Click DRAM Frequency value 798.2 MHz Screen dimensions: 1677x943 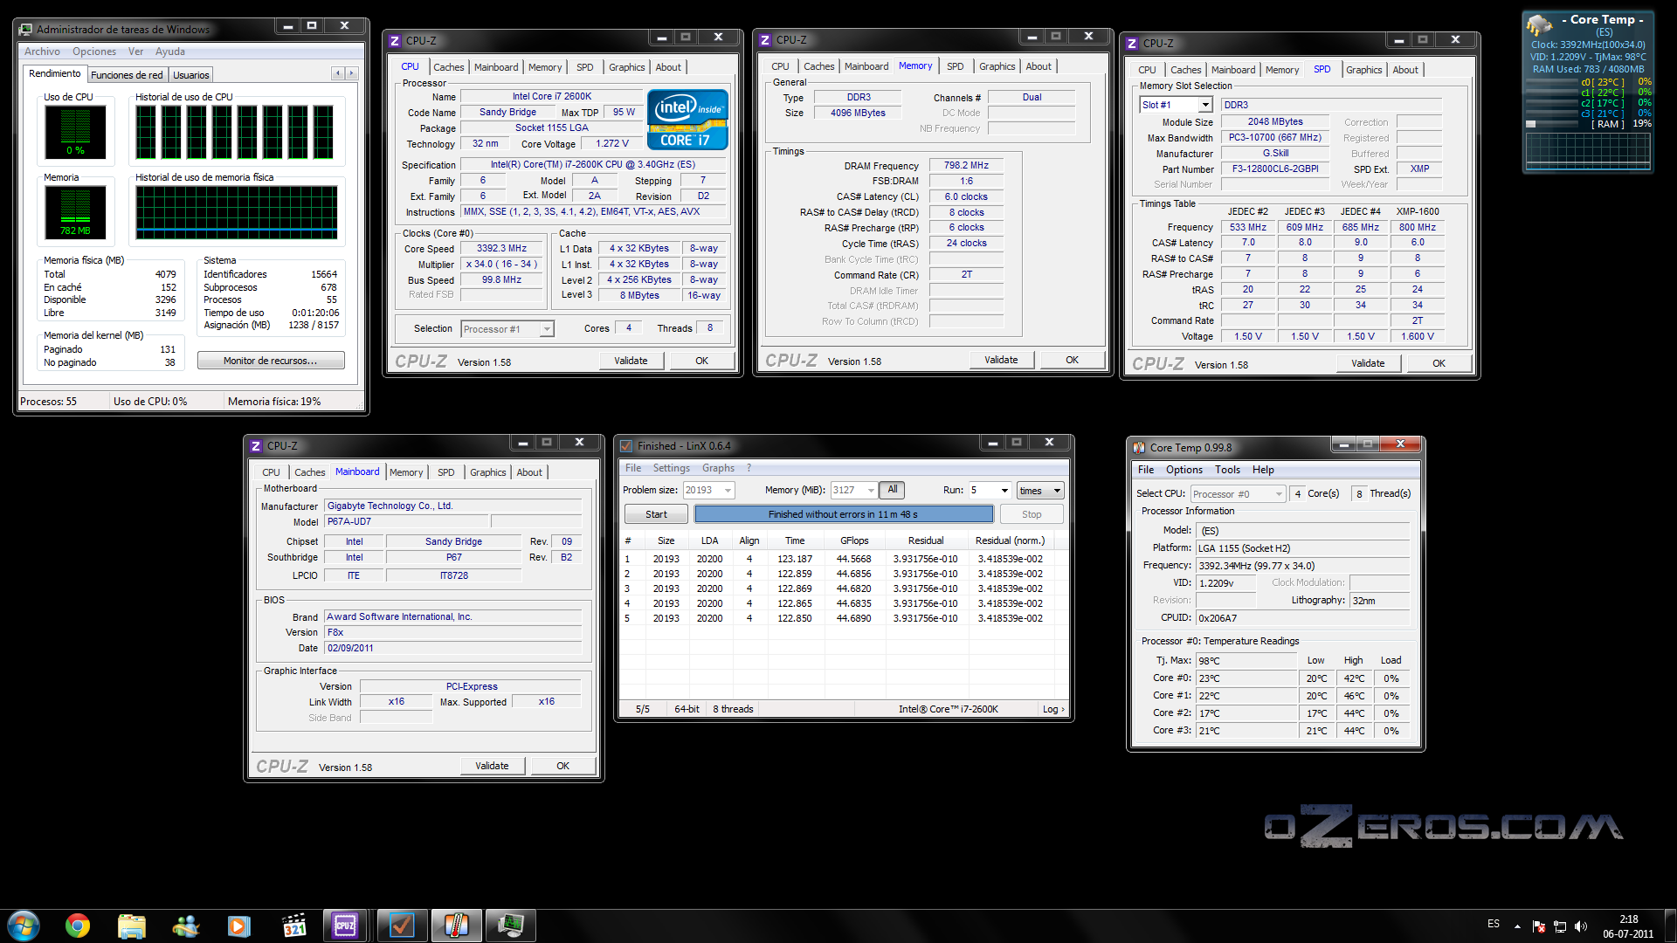[966, 165]
